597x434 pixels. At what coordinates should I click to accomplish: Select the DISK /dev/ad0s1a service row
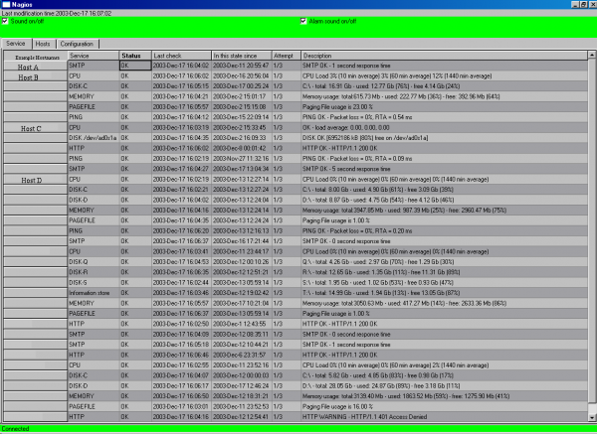click(93, 136)
